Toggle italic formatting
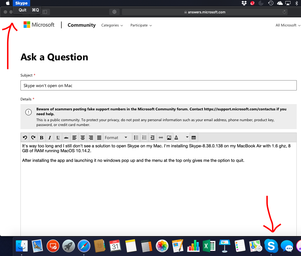 click(50, 137)
